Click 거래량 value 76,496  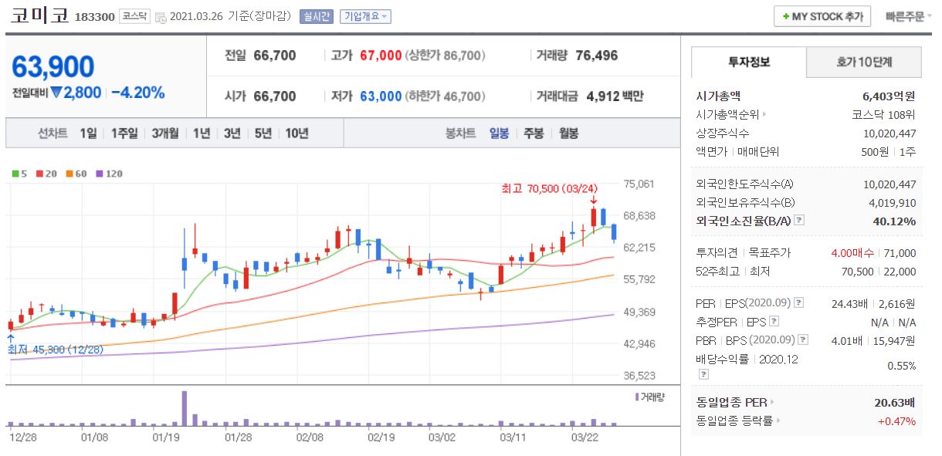coord(596,56)
